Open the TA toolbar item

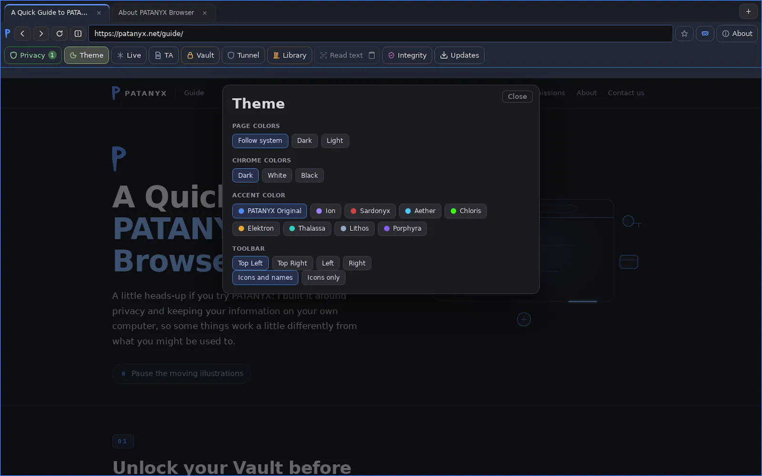164,55
